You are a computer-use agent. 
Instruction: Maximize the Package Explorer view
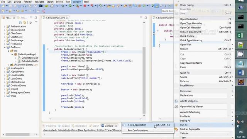[x=36, y=17]
